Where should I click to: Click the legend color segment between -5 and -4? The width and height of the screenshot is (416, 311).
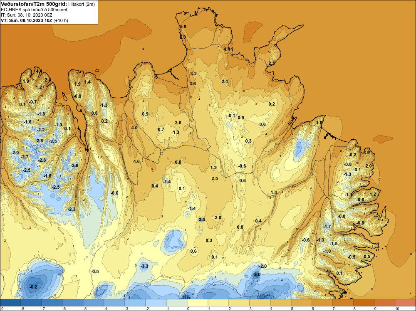tap(93, 303)
